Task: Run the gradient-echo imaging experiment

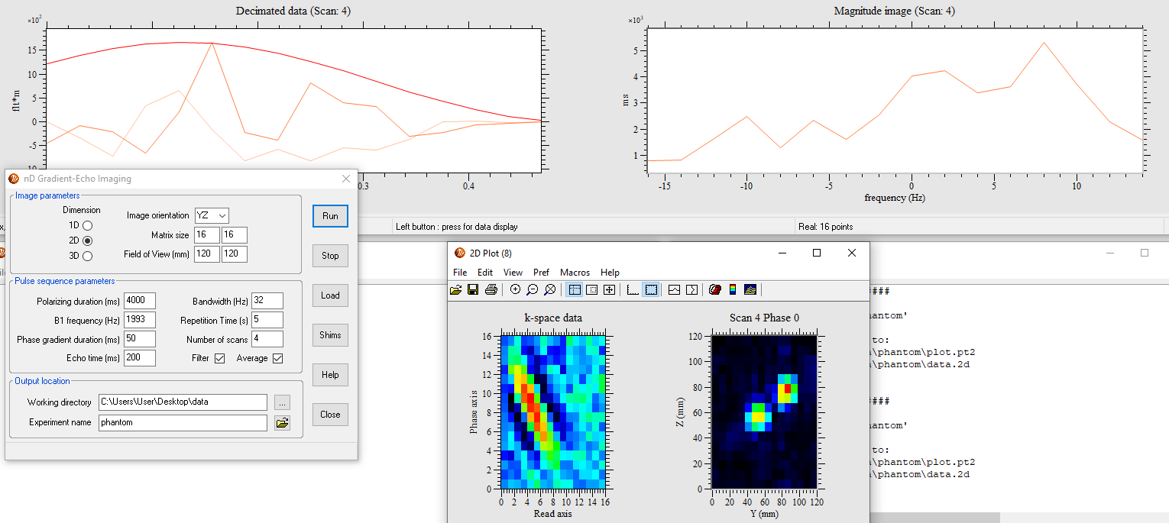Action: [330, 216]
